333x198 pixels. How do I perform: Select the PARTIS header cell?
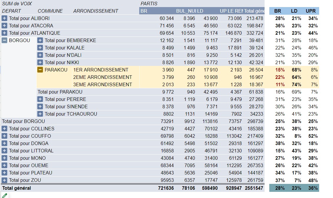[x=149, y=4]
